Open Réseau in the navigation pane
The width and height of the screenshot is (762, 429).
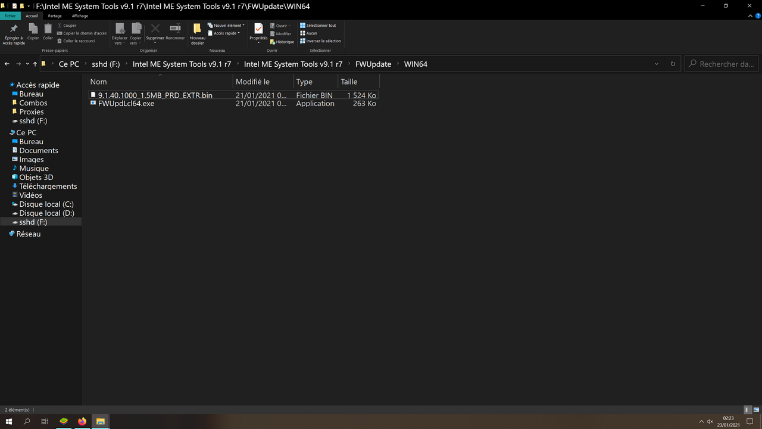click(x=29, y=234)
